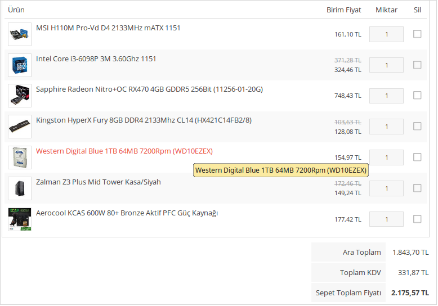Click the 1.843,70 TL subtotal value
The width and height of the screenshot is (438, 306).
410,253
